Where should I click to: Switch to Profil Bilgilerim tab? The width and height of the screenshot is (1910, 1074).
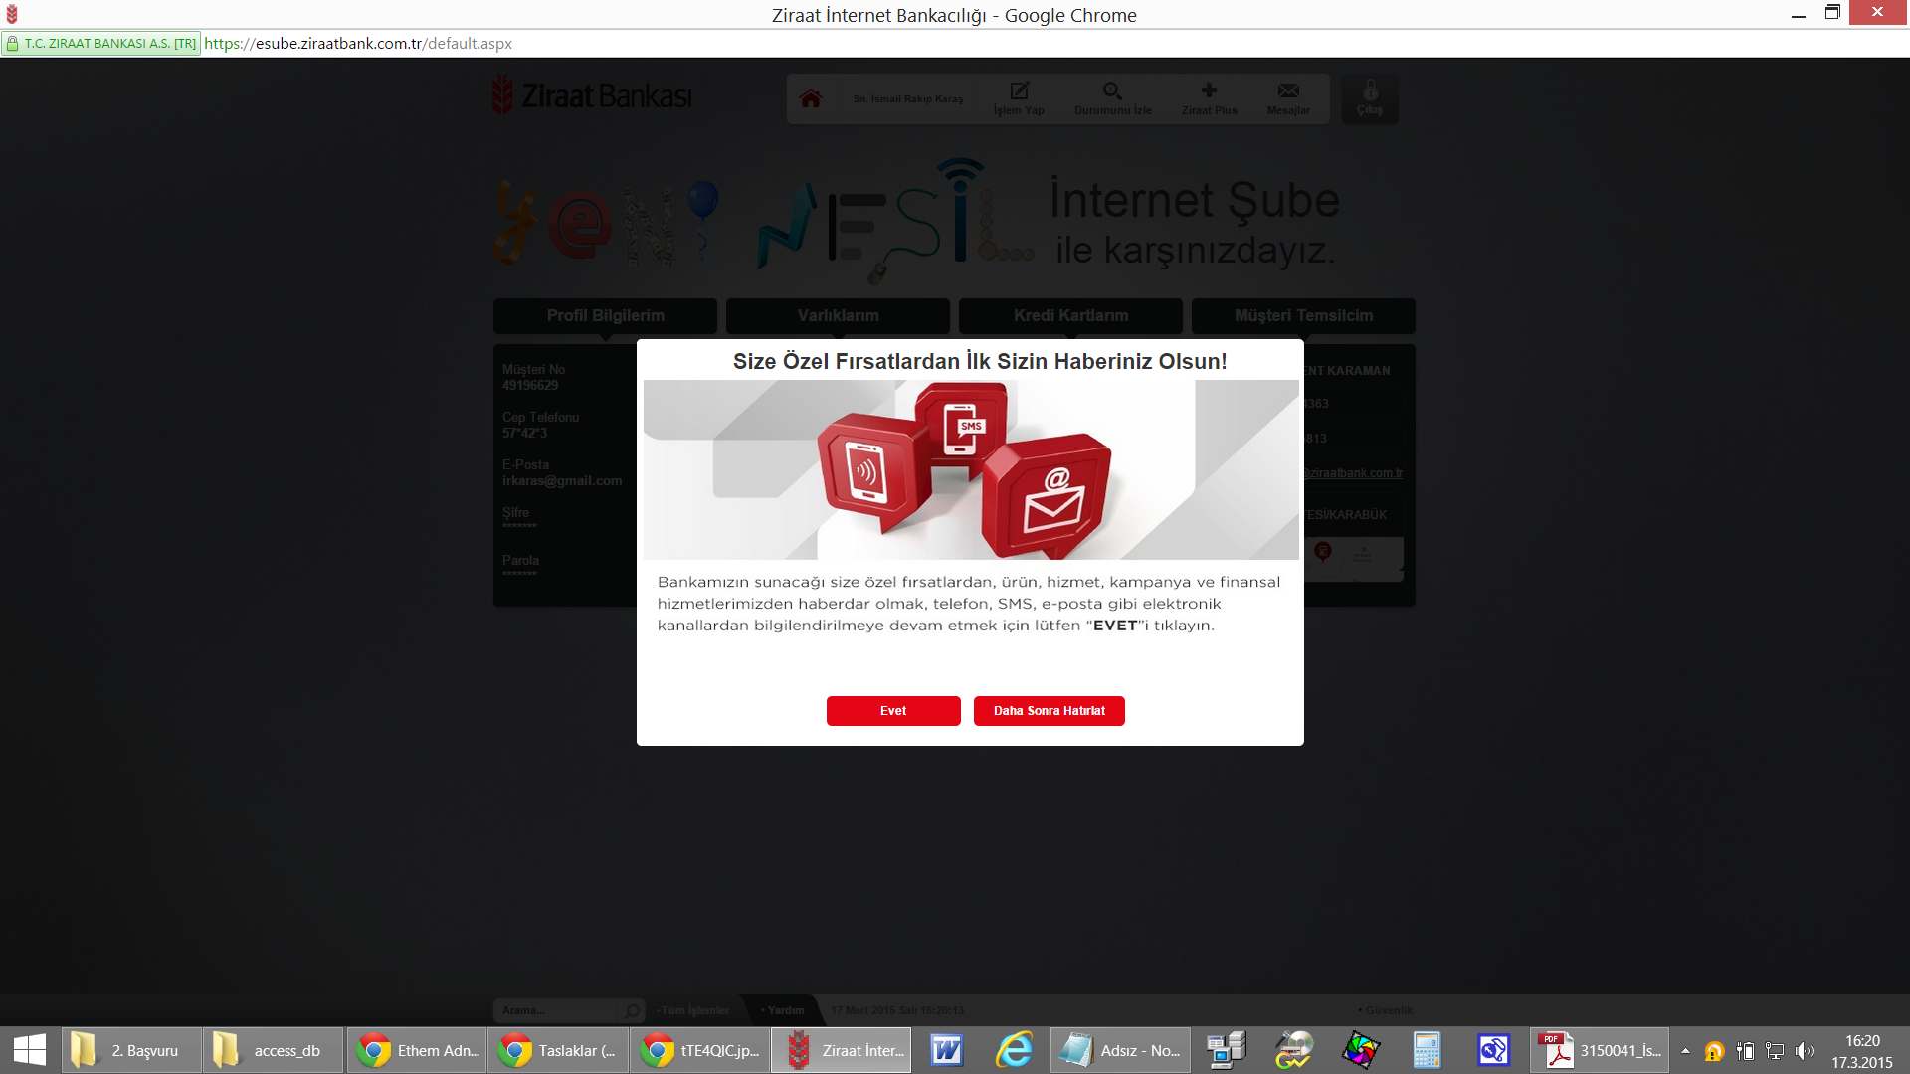(605, 315)
